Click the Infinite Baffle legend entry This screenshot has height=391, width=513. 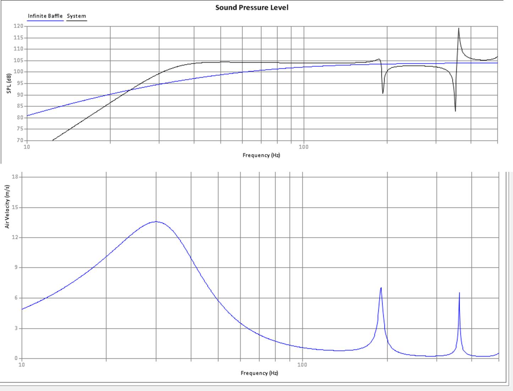coord(45,16)
